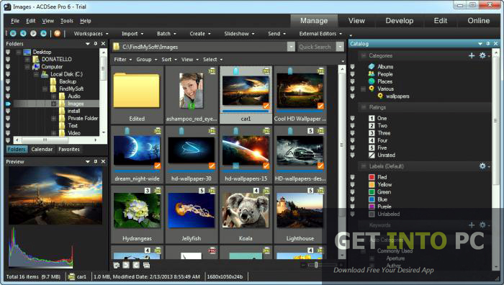This screenshot has width=504, height=285.
Task: Pin the Folders panel
Action: (96, 43)
